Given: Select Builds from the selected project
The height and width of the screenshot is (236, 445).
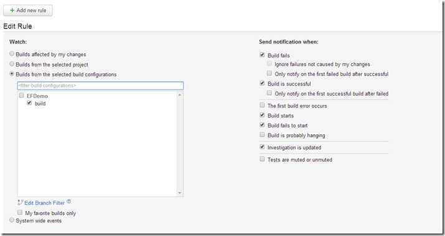Looking at the screenshot, I should click(x=12, y=64).
